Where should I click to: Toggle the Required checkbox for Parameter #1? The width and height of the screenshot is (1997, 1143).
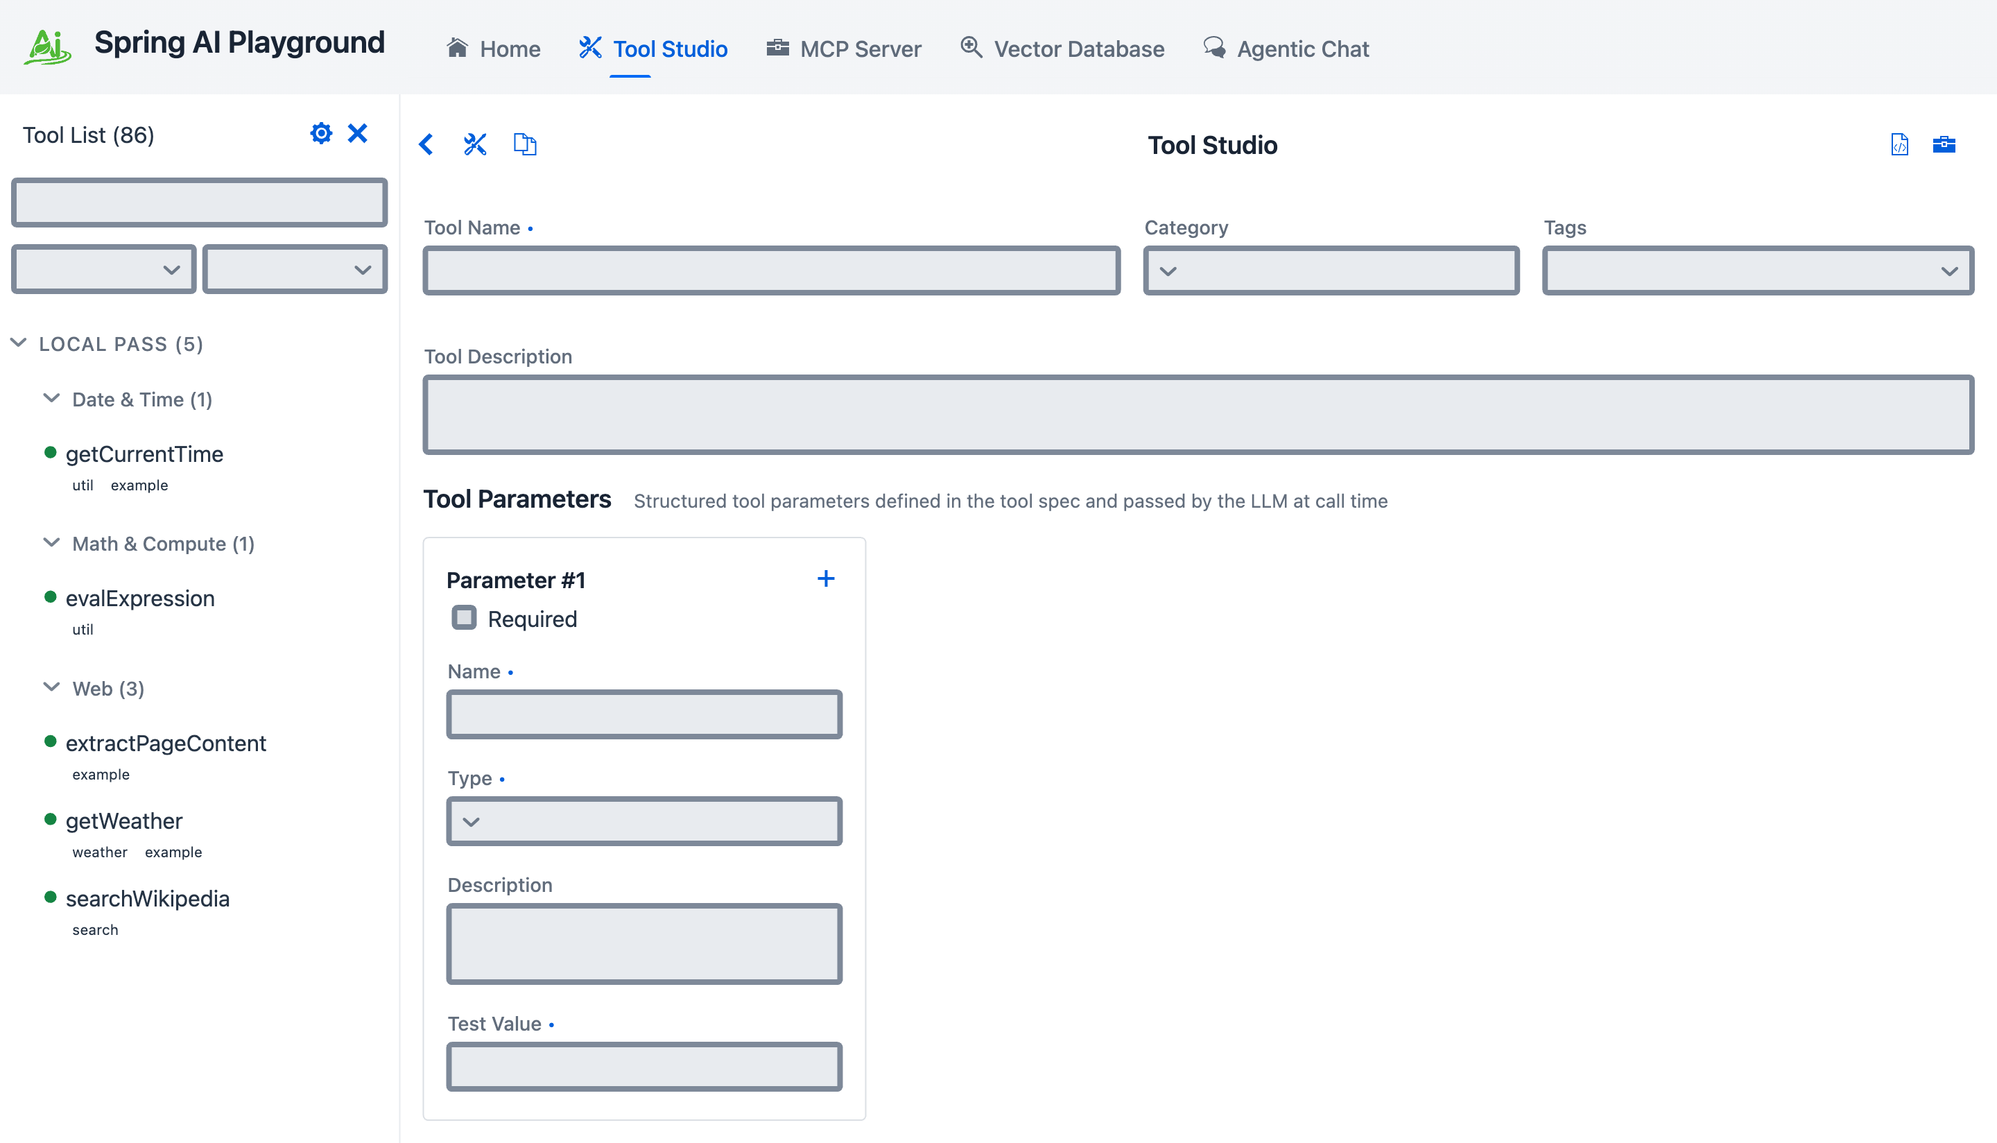464,618
